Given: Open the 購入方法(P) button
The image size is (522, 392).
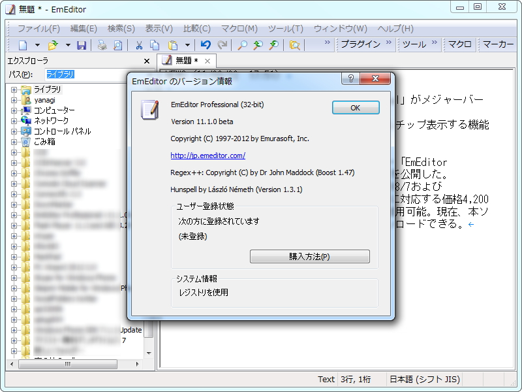Looking at the screenshot, I should tap(309, 256).
